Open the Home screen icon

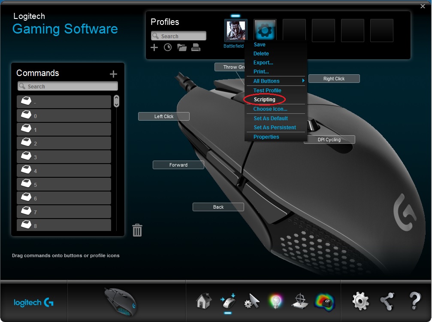[x=204, y=301]
